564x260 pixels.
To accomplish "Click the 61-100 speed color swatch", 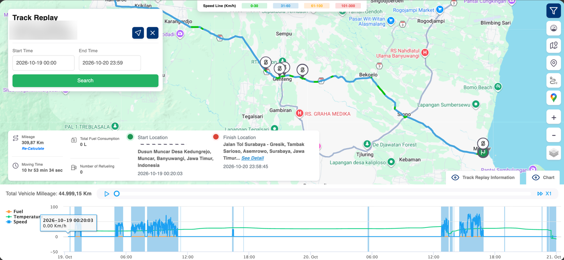I will 317,6.
